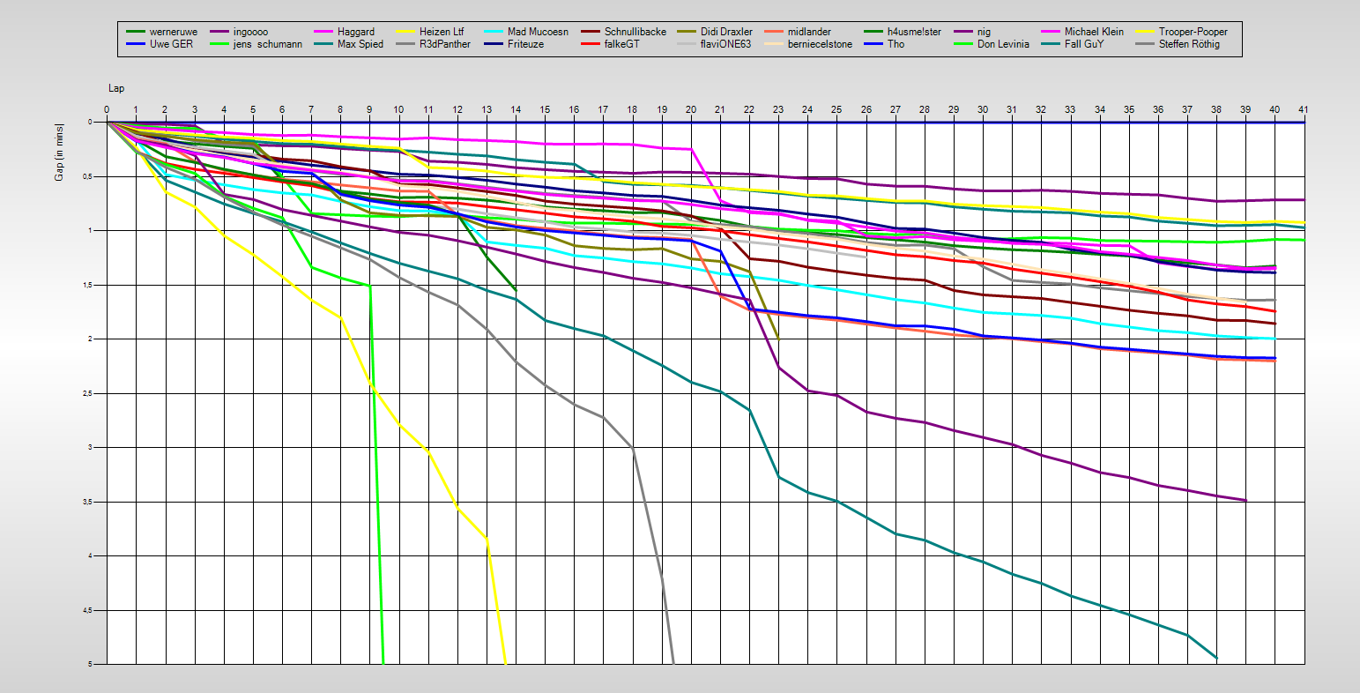
Task: Click the 'Uwe GER' legend label
Action: pos(172,44)
